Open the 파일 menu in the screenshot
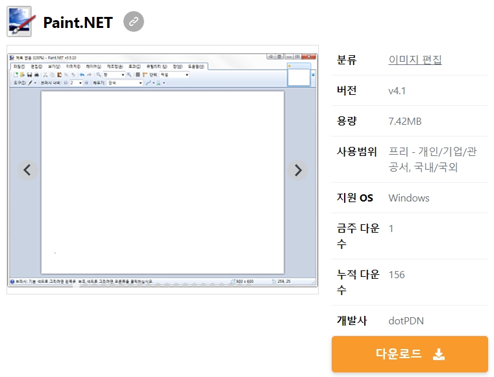 pyautogui.click(x=19, y=66)
